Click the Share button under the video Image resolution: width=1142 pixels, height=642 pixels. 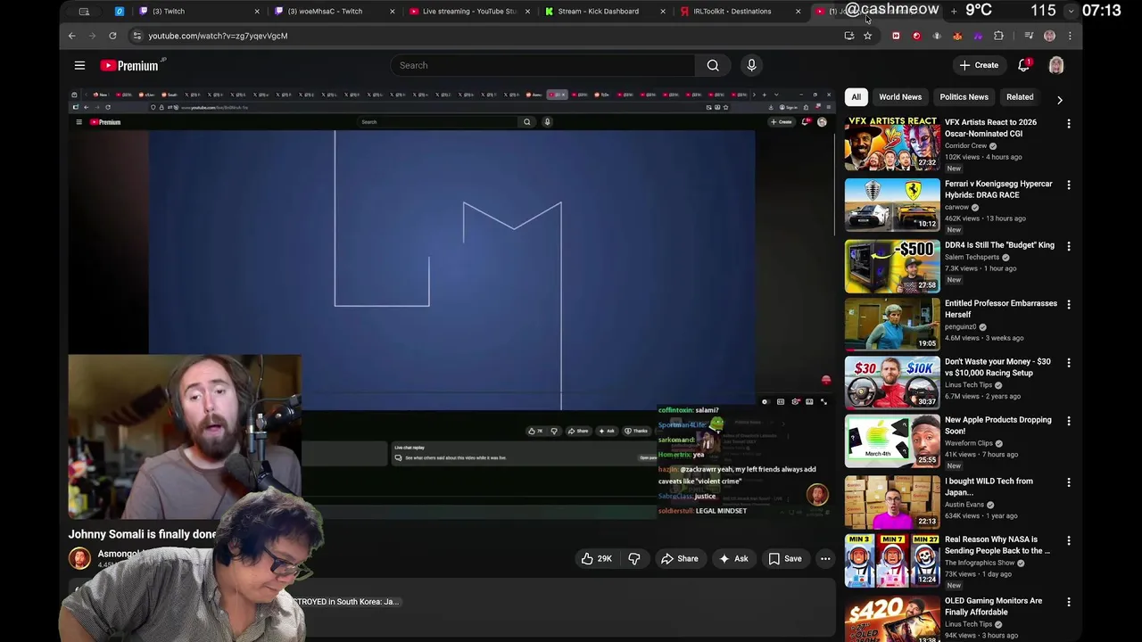[679, 559]
